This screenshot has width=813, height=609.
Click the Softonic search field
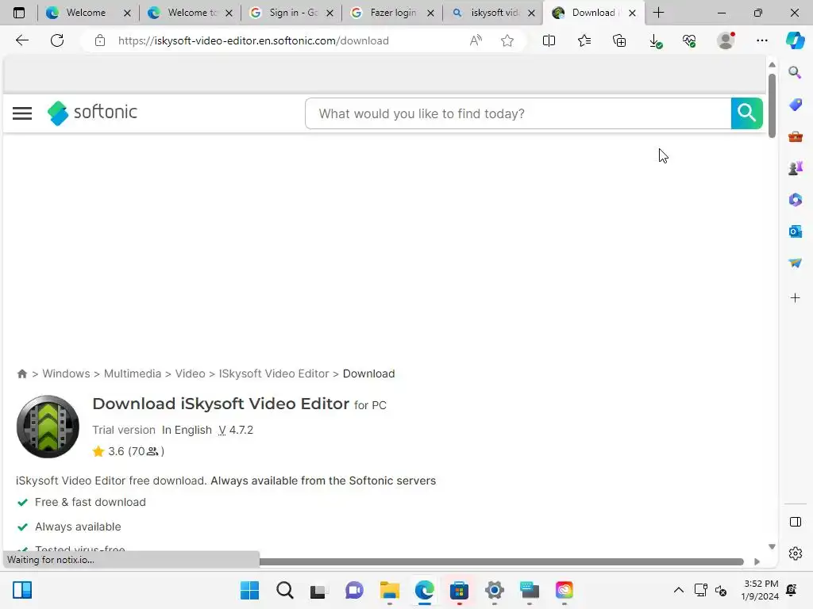tap(518, 113)
